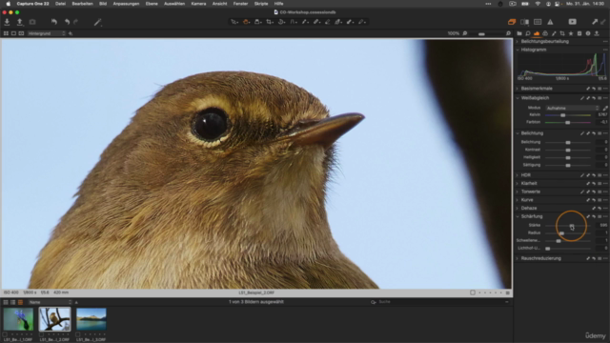
Task: Switch viewer to multi-image grid view
Action: tap(6, 33)
